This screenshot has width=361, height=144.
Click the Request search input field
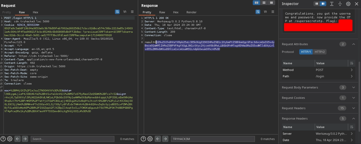point(72,139)
